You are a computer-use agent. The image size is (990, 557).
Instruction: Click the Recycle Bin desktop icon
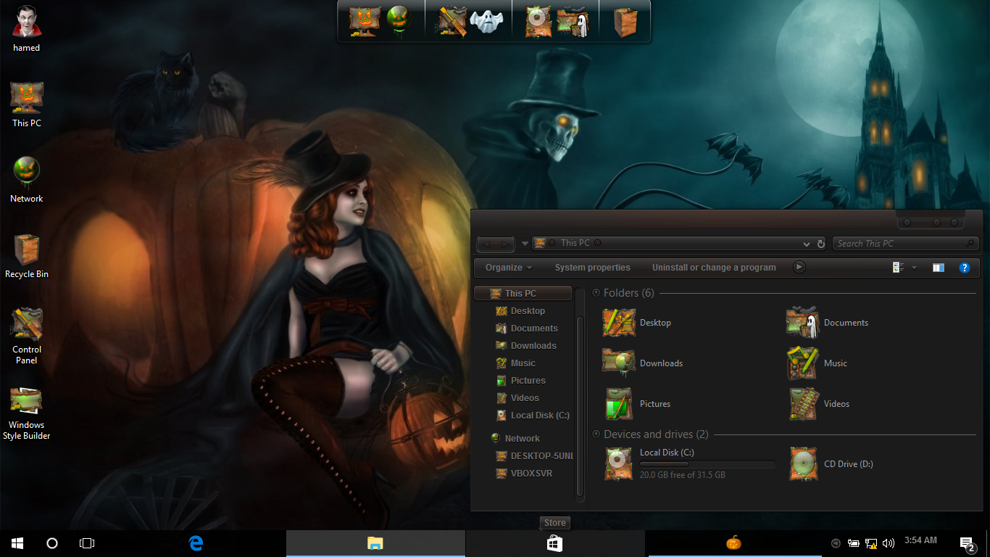(x=27, y=250)
